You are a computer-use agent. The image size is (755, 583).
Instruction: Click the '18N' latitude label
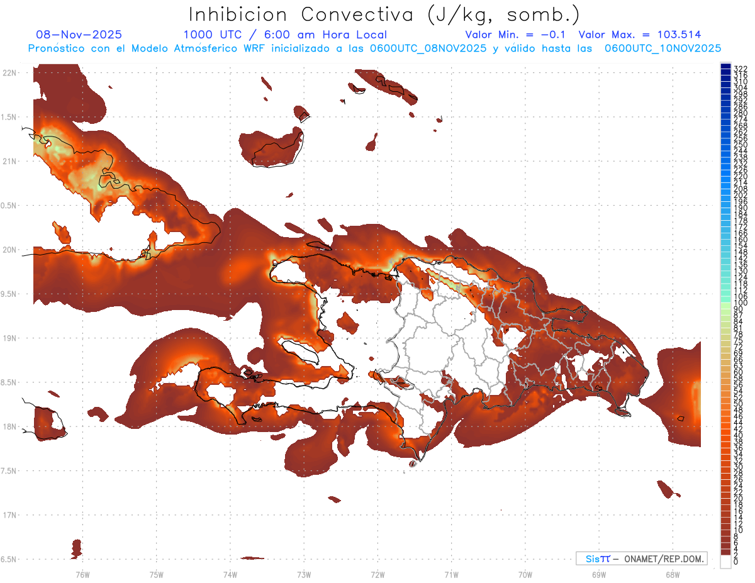9,426
